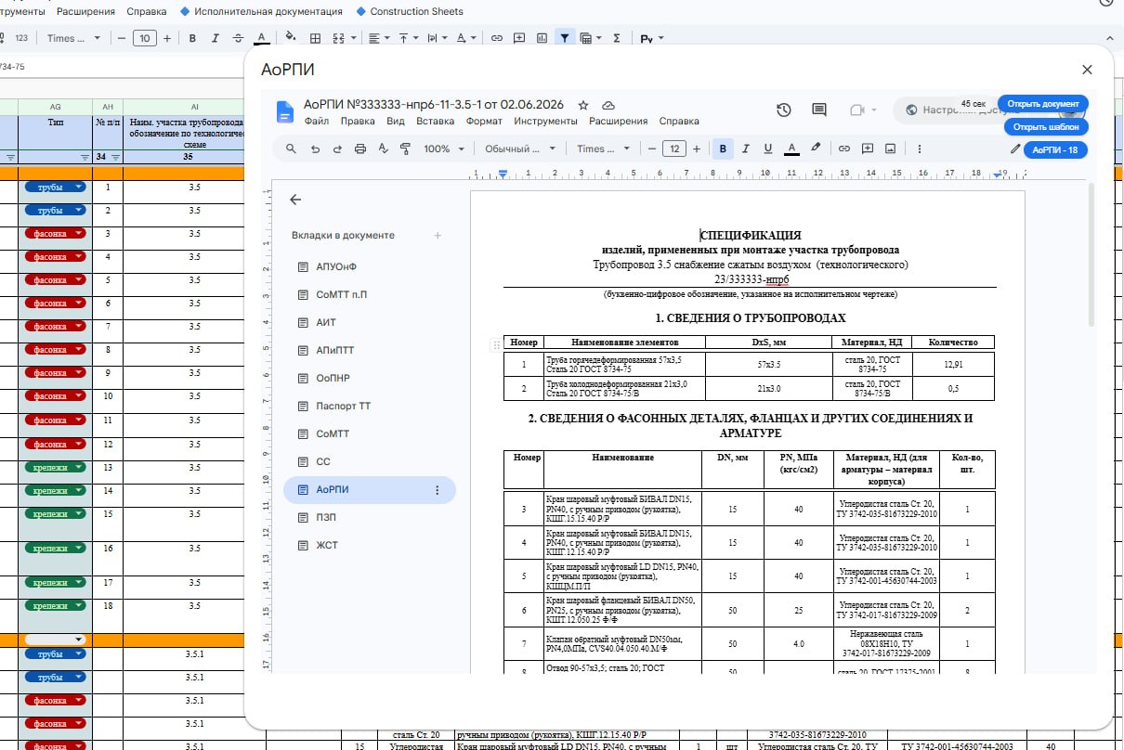Click the Открыть шаблон button
The image size is (1124, 750).
[1046, 126]
